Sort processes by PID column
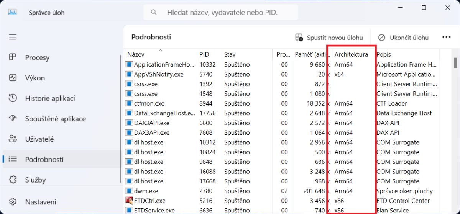The image size is (460, 214). [204, 55]
